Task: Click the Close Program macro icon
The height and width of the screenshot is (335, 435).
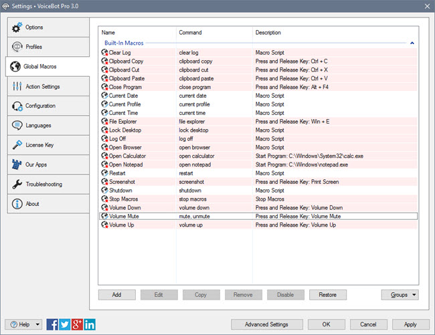Action: [x=104, y=87]
